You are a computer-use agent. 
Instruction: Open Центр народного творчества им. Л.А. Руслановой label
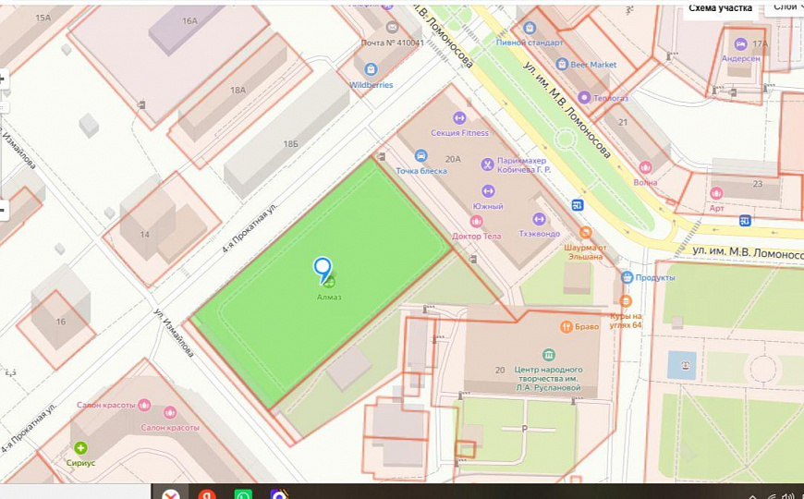[548, 379]
